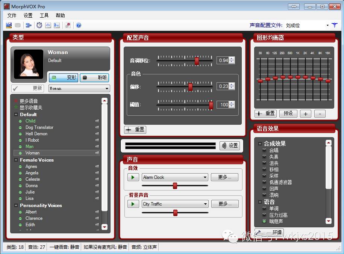Open the 工具 menu
The width and height of the screenshot is (344, 254).
coord(44,15)
